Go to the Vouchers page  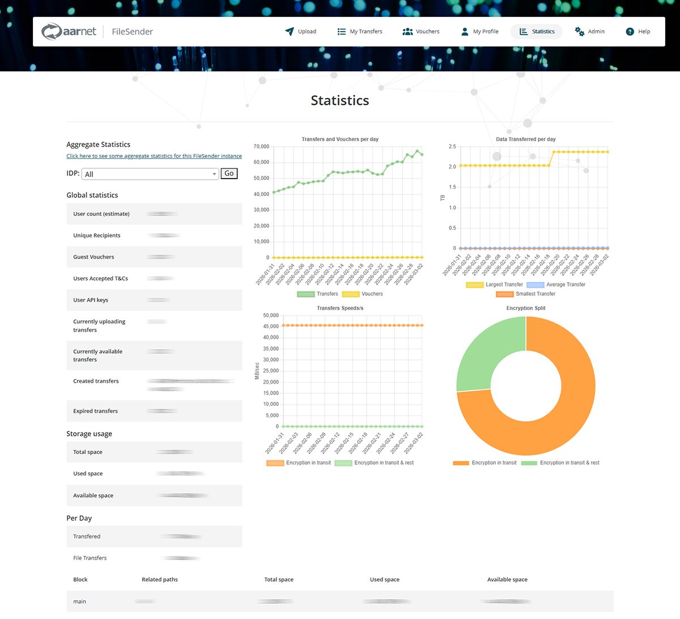pos(427,32)
